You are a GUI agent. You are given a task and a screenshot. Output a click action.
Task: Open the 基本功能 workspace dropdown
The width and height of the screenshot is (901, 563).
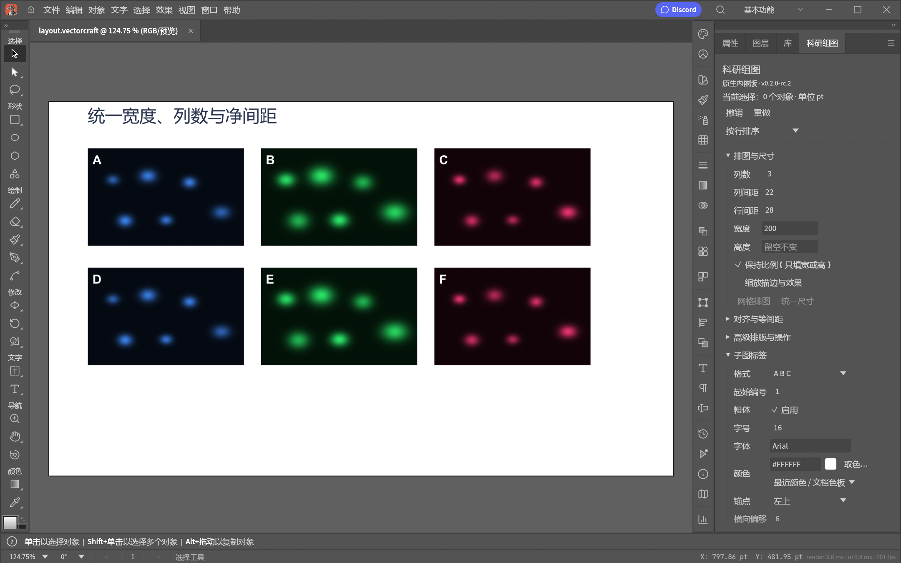[773, 10]
